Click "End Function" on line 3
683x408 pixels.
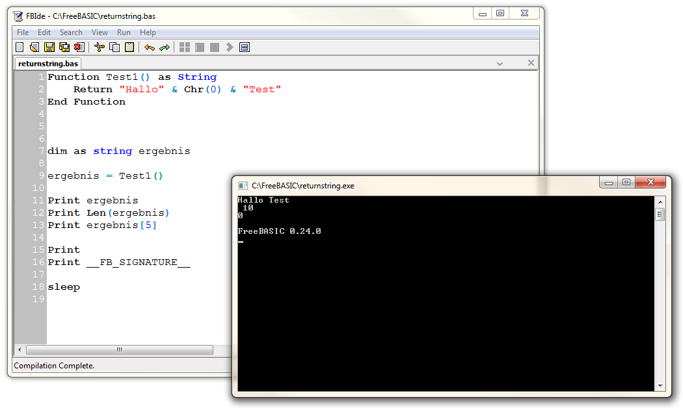87,102
